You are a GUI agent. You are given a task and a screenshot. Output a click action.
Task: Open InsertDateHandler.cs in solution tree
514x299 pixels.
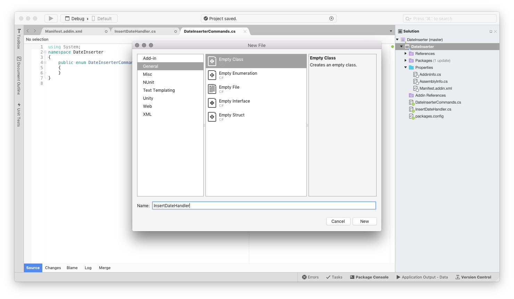point(433,109)
